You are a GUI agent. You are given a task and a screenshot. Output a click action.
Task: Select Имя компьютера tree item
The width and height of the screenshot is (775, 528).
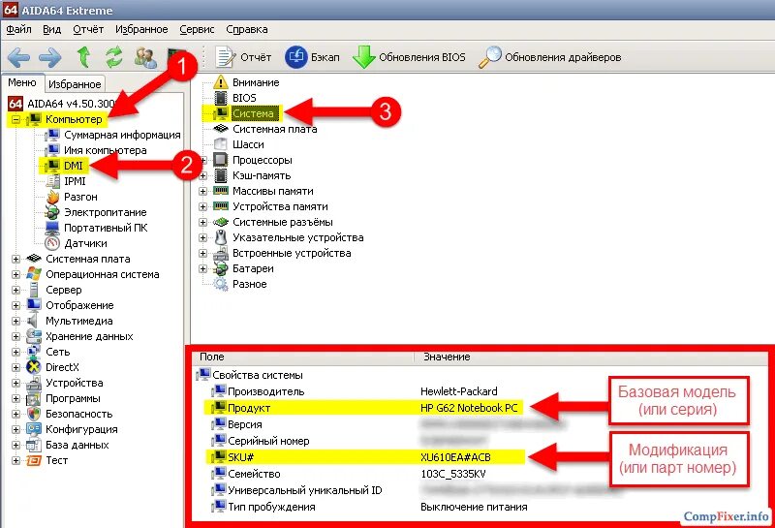106,150
